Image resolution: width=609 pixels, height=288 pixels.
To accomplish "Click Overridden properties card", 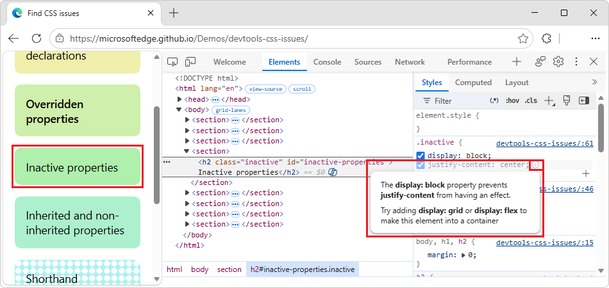I will [x=78, y=111].
